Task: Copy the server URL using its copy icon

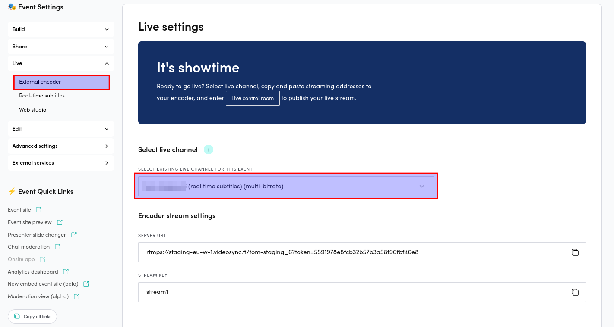Action: click(x=575, y=252)
